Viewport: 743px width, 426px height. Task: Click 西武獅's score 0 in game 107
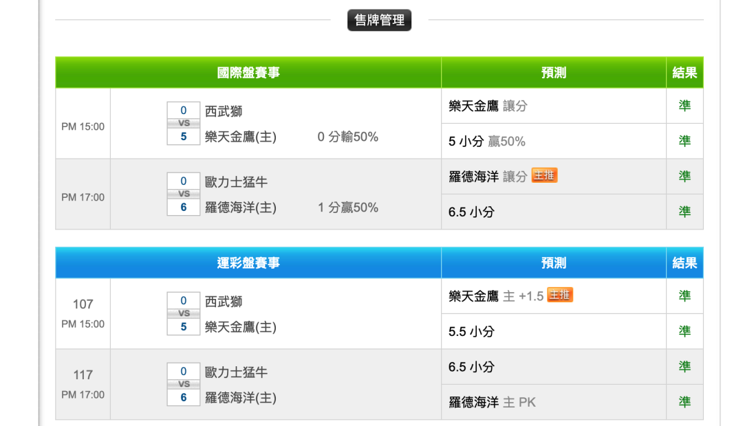coord(184,300)
